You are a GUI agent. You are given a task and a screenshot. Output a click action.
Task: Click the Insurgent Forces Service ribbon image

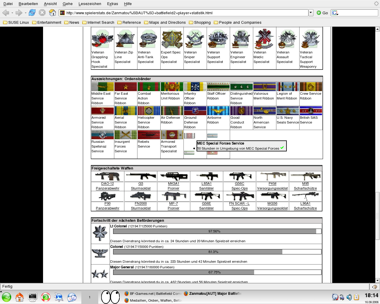click(x=126, y=135)
